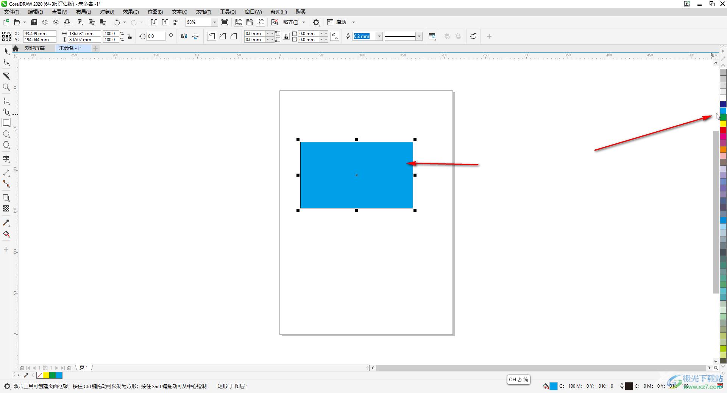727x393 pixels.
Task: Select the Ellipse tool
Action: click(x=6, y=134)
